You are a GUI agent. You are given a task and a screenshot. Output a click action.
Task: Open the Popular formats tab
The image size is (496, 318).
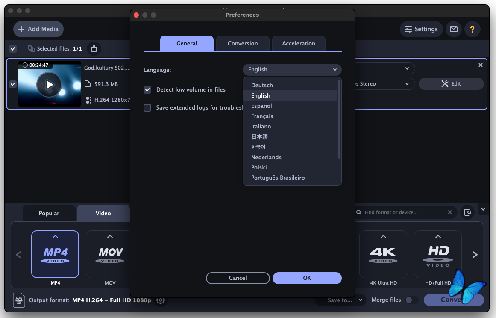pyautogui.click(x=49, y=214)
